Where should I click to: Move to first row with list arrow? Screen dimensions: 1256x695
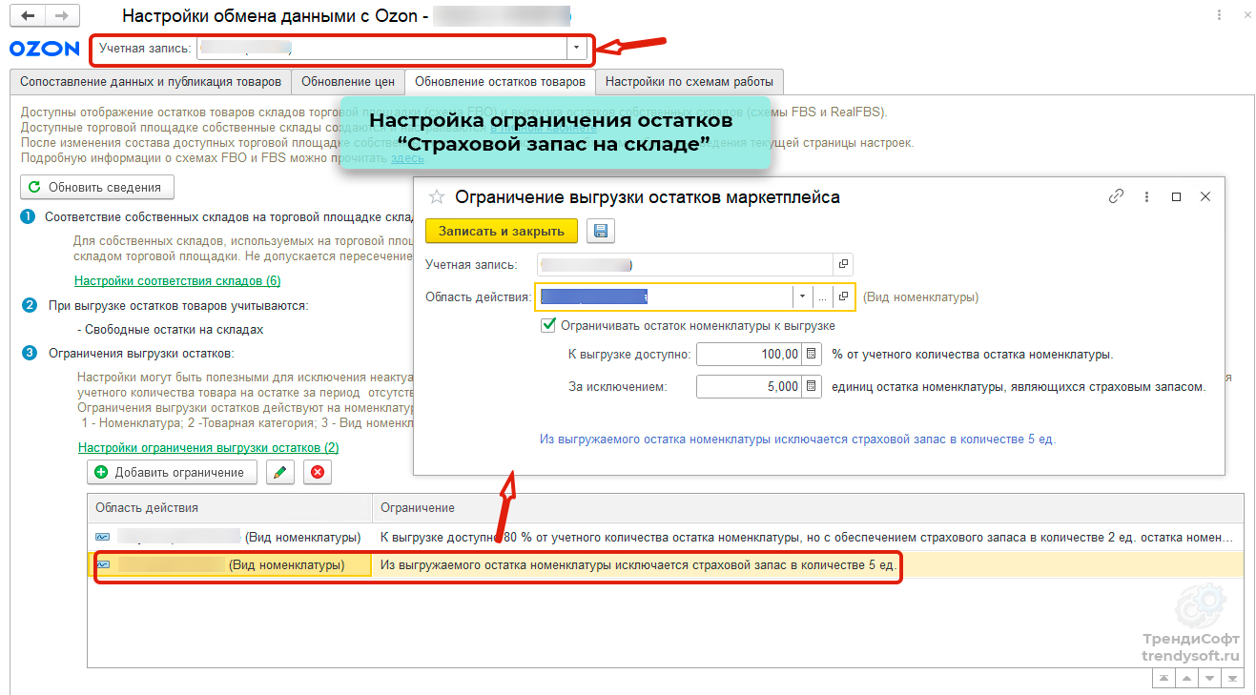pos(1164,678)
